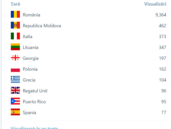Click the Grecia flag icon

pyautogui.click(x=15, y=80)
